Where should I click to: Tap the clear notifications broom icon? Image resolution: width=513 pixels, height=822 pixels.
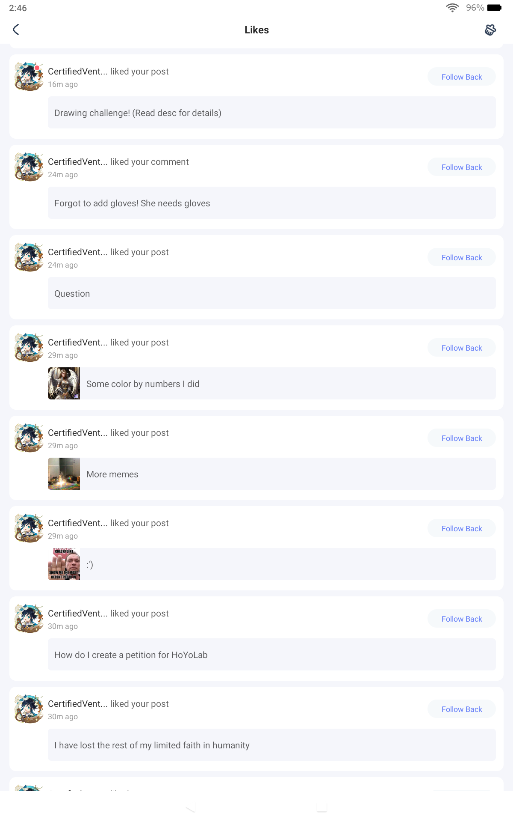pyautogui.click(x=490, y=30)
